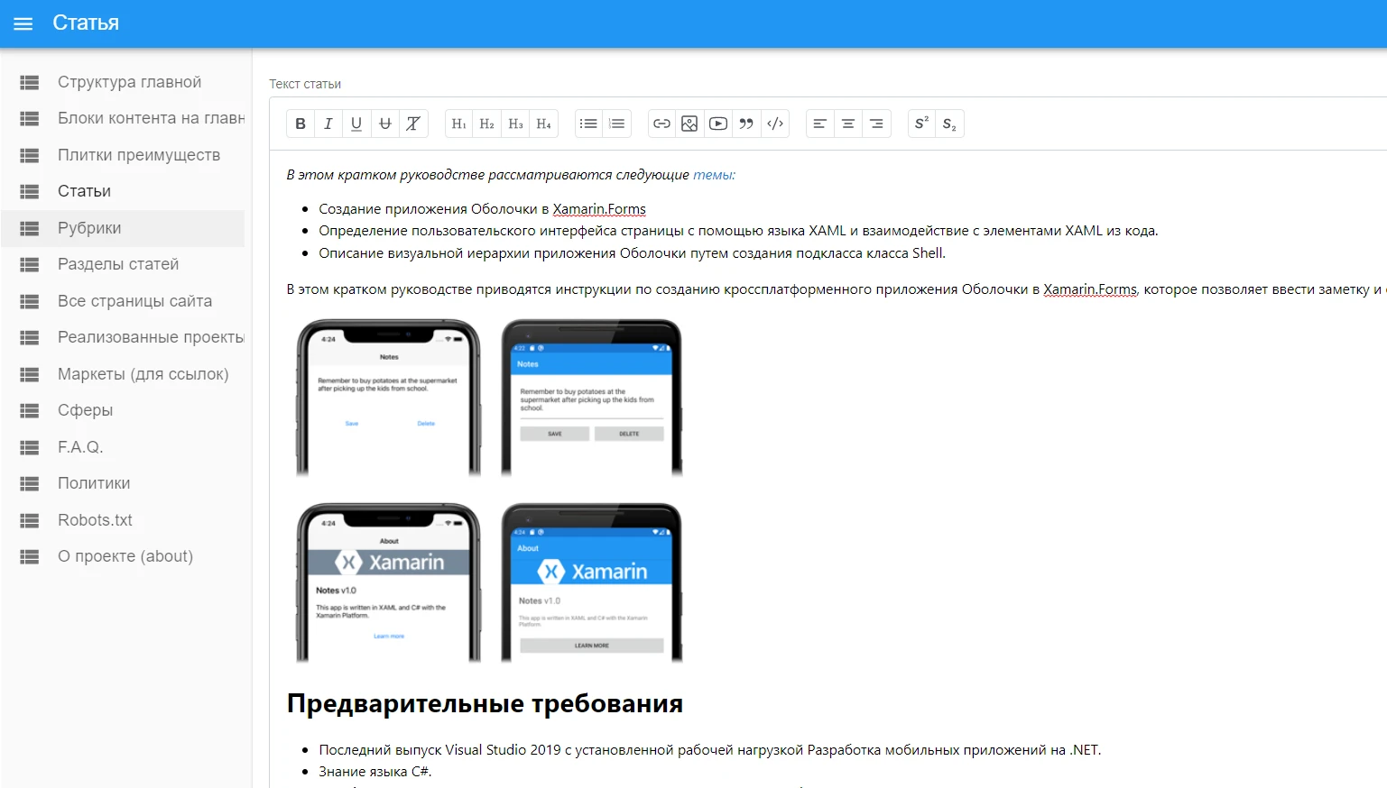Center-align the text
This screenshot has width=1387, height=788.
point(848,124)
